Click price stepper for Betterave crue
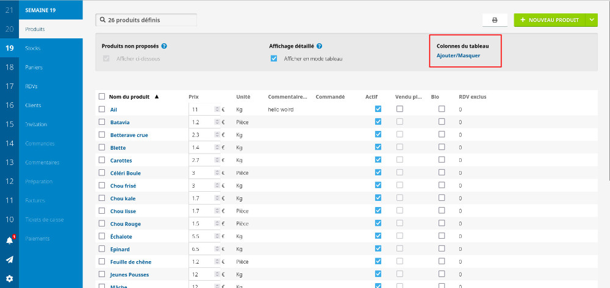610x288 pixels. [x=217, y=135]
